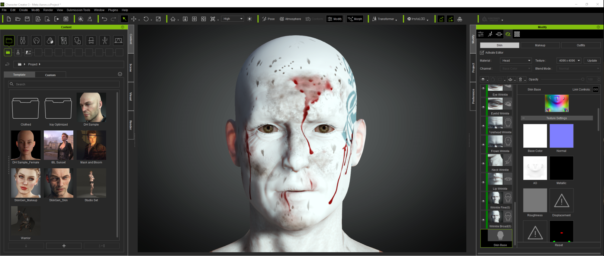Viewport: 604px width, 256px height.
Task: Click the content Search field
Action: 64,84
